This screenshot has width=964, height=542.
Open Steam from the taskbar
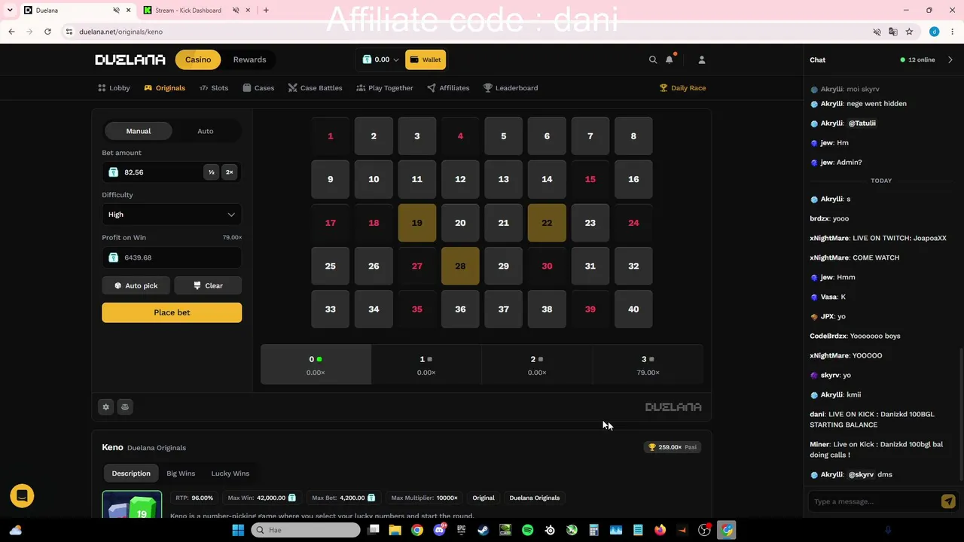click(483, 530)
